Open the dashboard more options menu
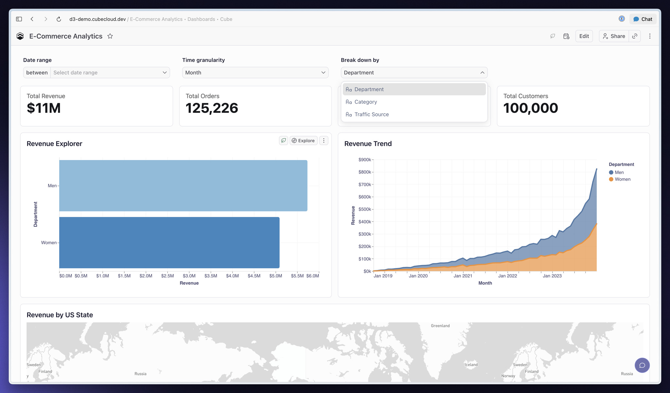This screenshot has height=393, width=670. pyautogui.click(x=650, y=36)
